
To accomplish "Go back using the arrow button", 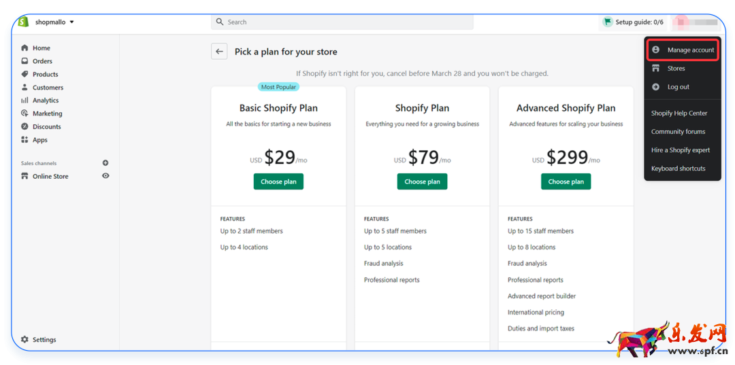I will pyautogui.click(x=219, y=52).
